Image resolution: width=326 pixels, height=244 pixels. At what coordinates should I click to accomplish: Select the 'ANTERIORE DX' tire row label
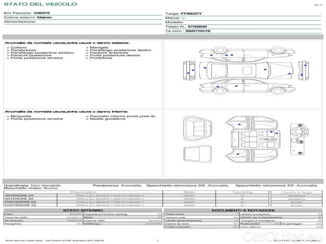[19, 196]
